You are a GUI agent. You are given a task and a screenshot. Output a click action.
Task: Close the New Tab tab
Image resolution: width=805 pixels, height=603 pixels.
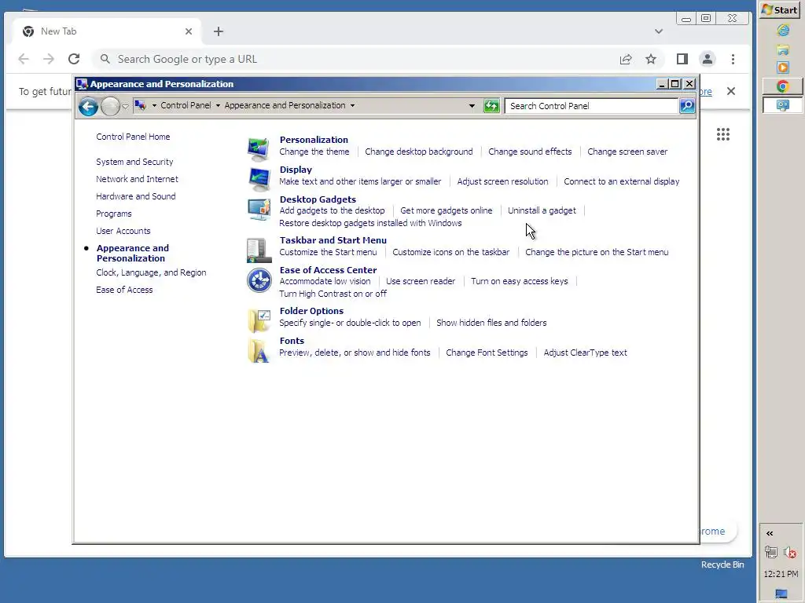click(189, 31)
